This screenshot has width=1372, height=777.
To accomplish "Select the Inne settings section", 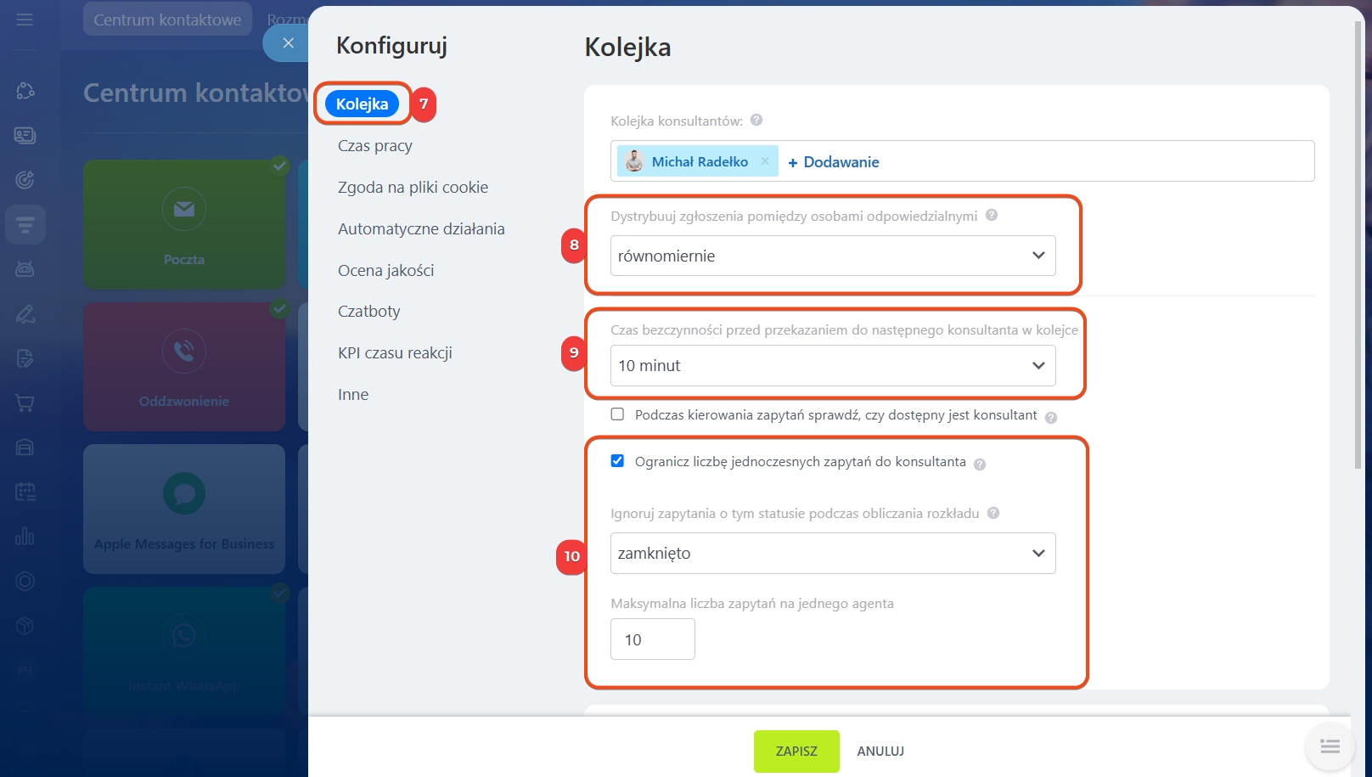I will pyautogui.click(x=353, y=395).
